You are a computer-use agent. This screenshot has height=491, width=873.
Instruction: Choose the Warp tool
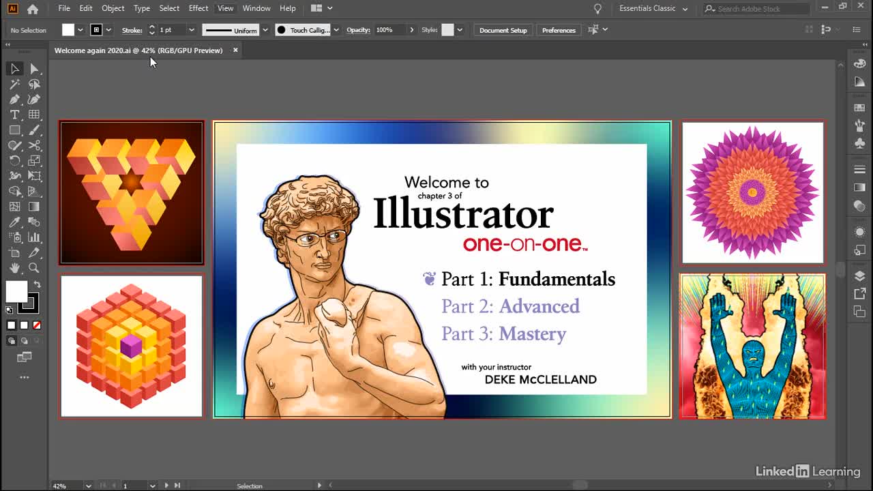[14, 176]
